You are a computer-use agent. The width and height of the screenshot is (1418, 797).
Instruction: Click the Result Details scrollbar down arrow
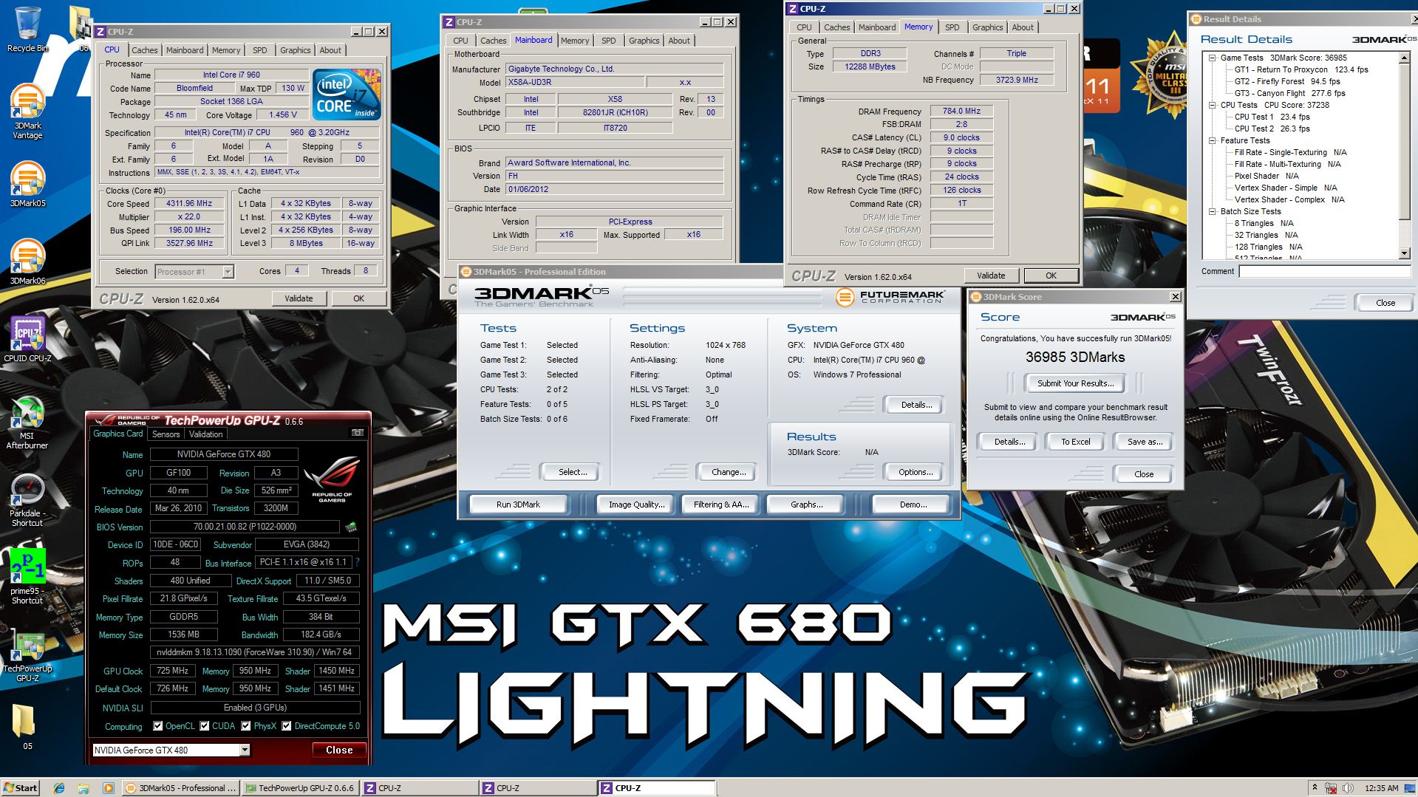coord(1404,253)
